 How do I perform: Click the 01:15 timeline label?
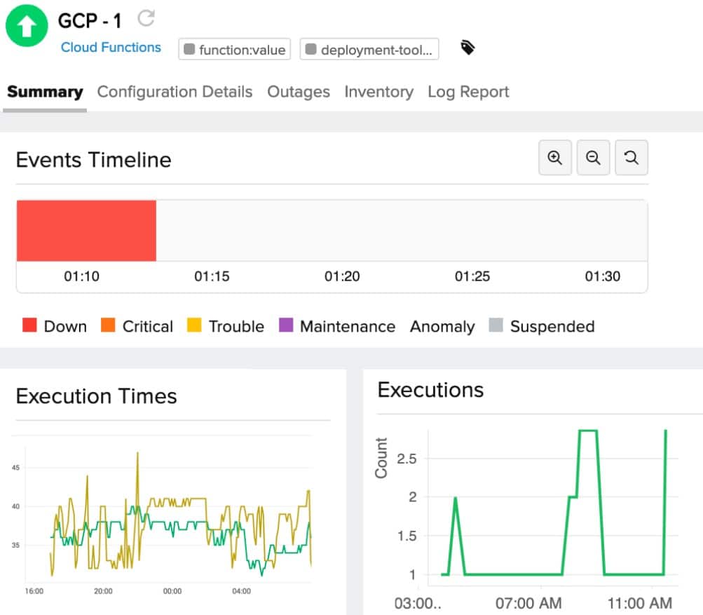(212, 276)
